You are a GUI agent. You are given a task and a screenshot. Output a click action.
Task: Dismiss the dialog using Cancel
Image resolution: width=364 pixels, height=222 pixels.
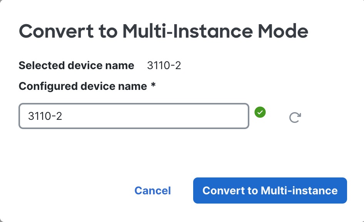(x=152, y=191)
